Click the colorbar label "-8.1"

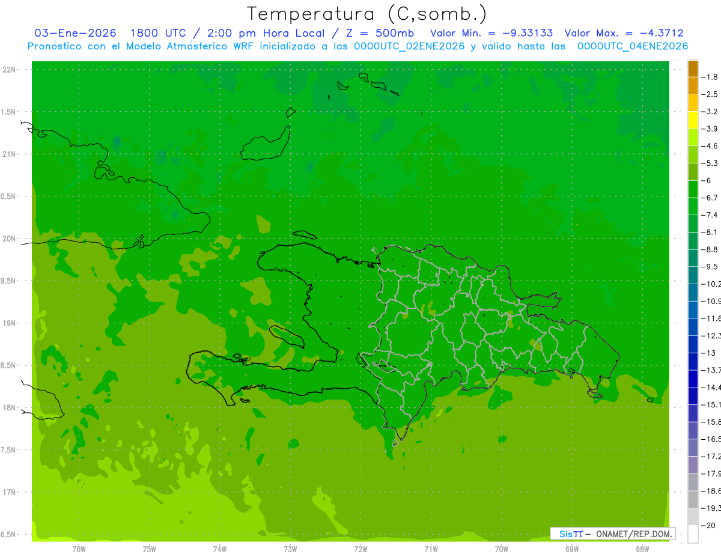coord(709,232)
